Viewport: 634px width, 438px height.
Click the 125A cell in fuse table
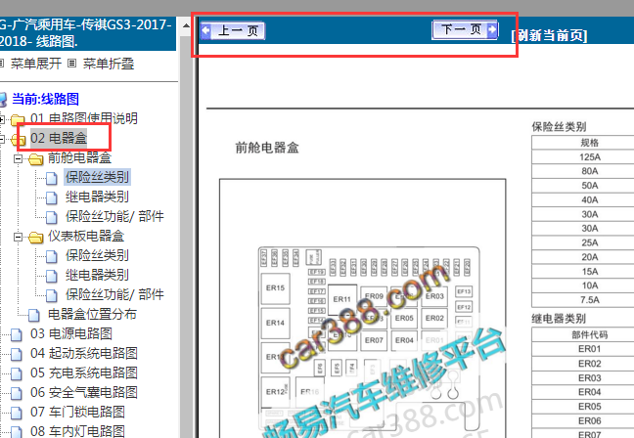tap(590, 156)
